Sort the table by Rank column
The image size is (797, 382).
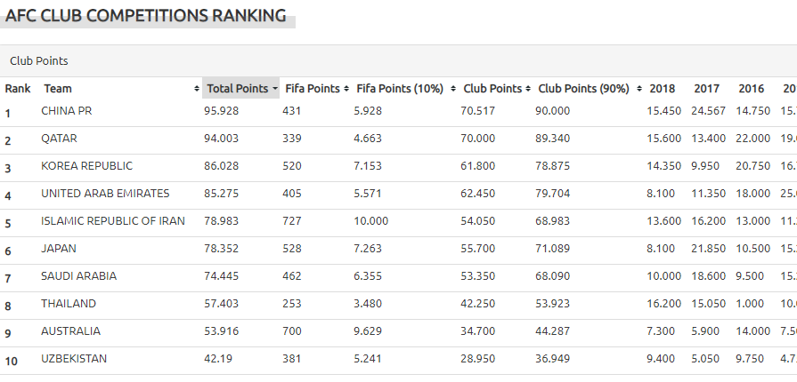18,89
